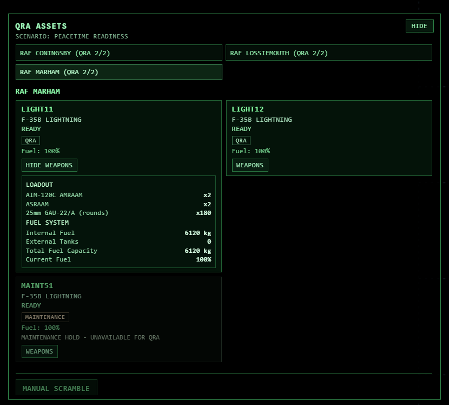Click the LIGHT11 callsign heading
The height and width of the screenshot is (405, 449).
click(x=37, y=109)
